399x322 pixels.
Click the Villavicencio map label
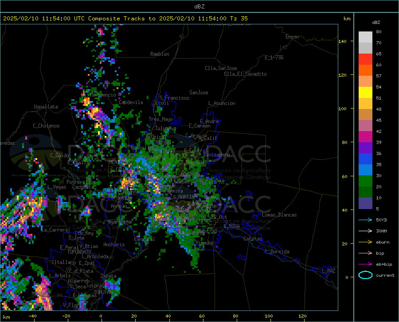click(99, 95)
